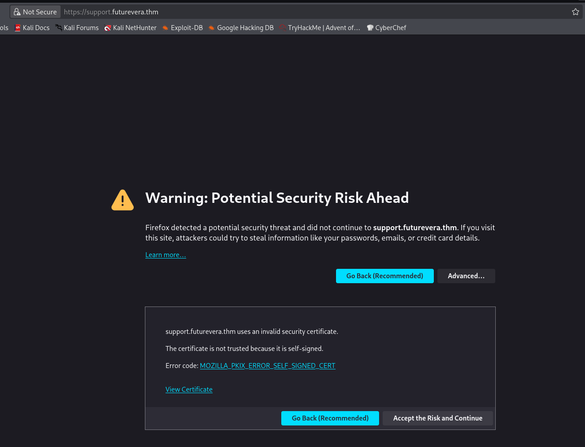
Task: Click the Not Secure padlock icon
Action: [17, 12]
